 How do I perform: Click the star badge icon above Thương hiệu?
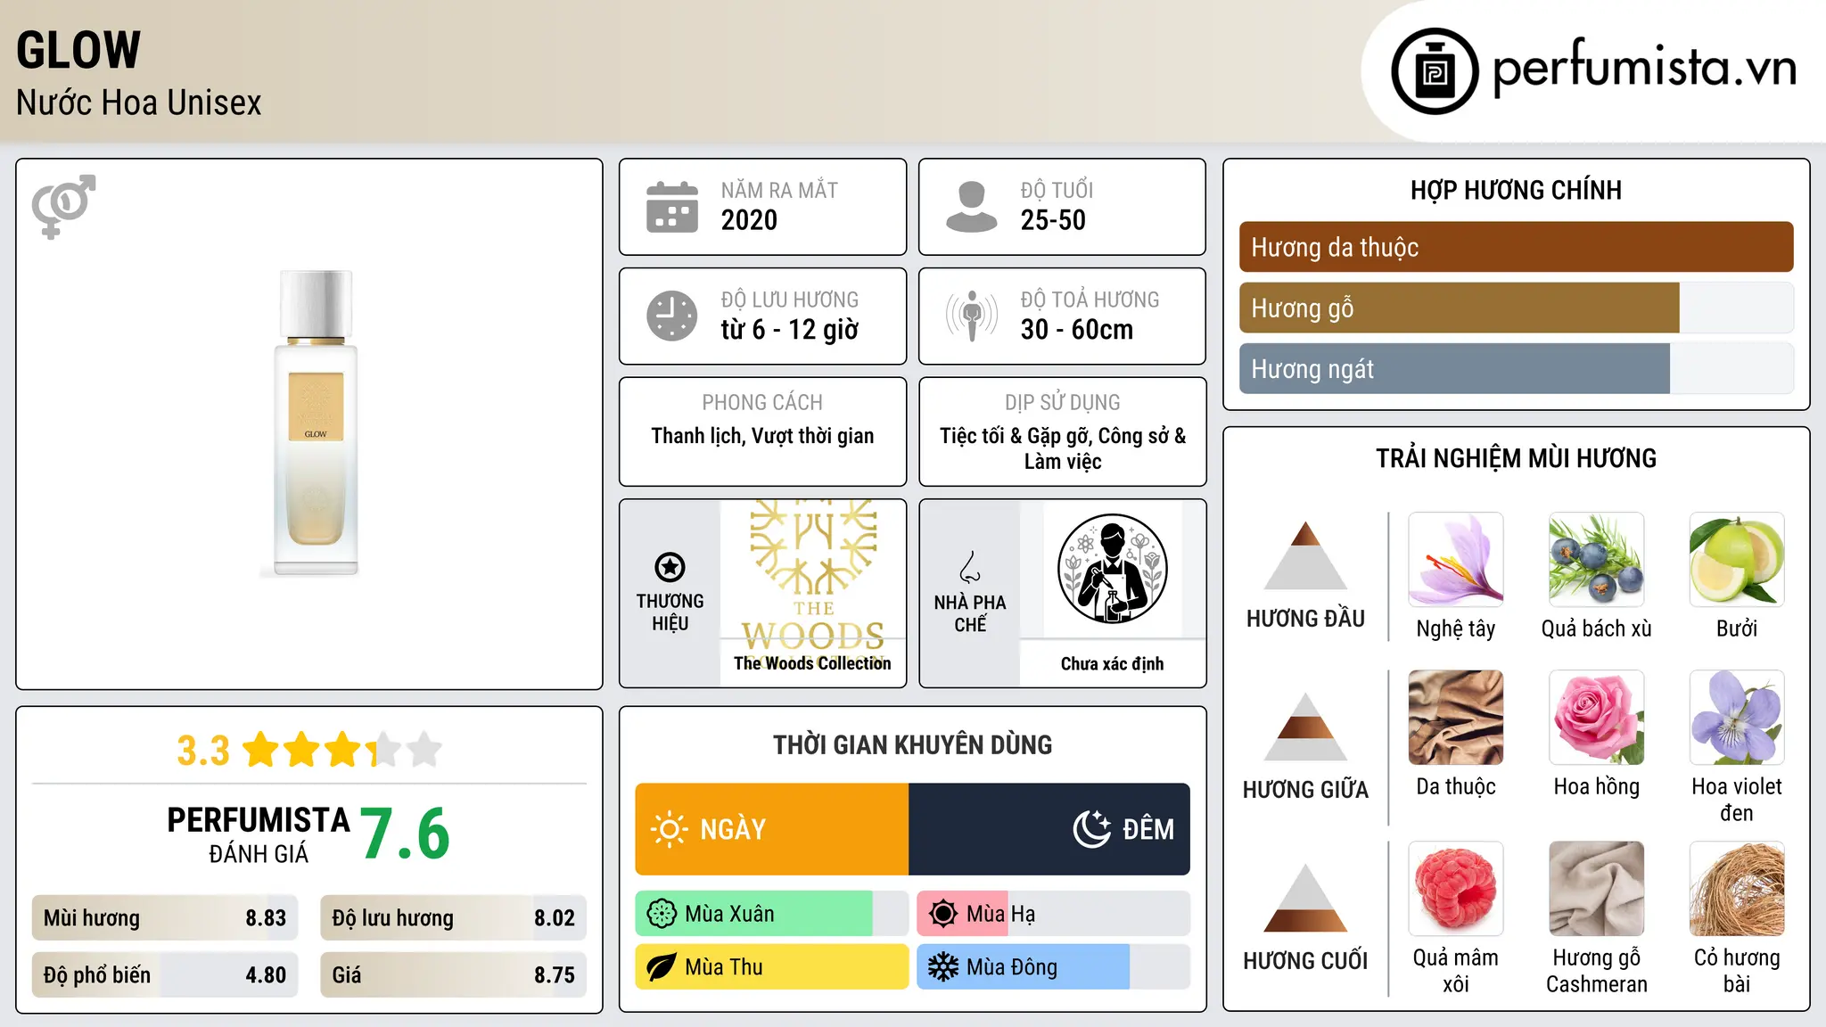pos(670,567)
